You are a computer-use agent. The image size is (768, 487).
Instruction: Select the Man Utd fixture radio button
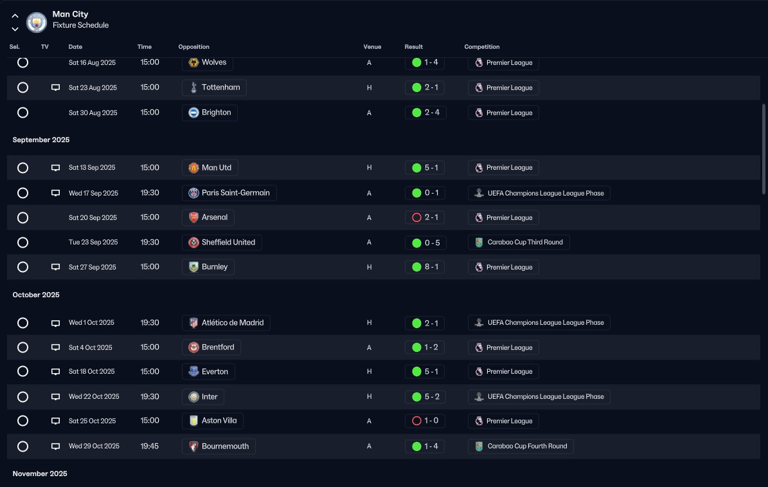tap(22, 168)
